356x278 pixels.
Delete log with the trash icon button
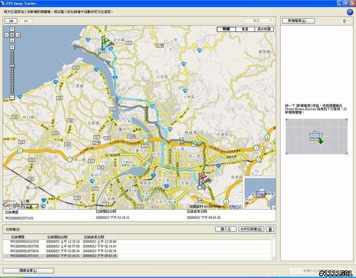click(270, 229)
